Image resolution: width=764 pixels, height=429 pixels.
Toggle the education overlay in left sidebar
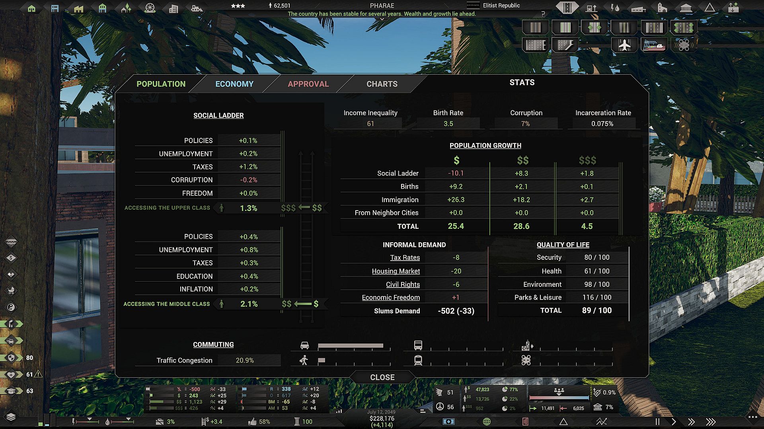click(11, 391)
